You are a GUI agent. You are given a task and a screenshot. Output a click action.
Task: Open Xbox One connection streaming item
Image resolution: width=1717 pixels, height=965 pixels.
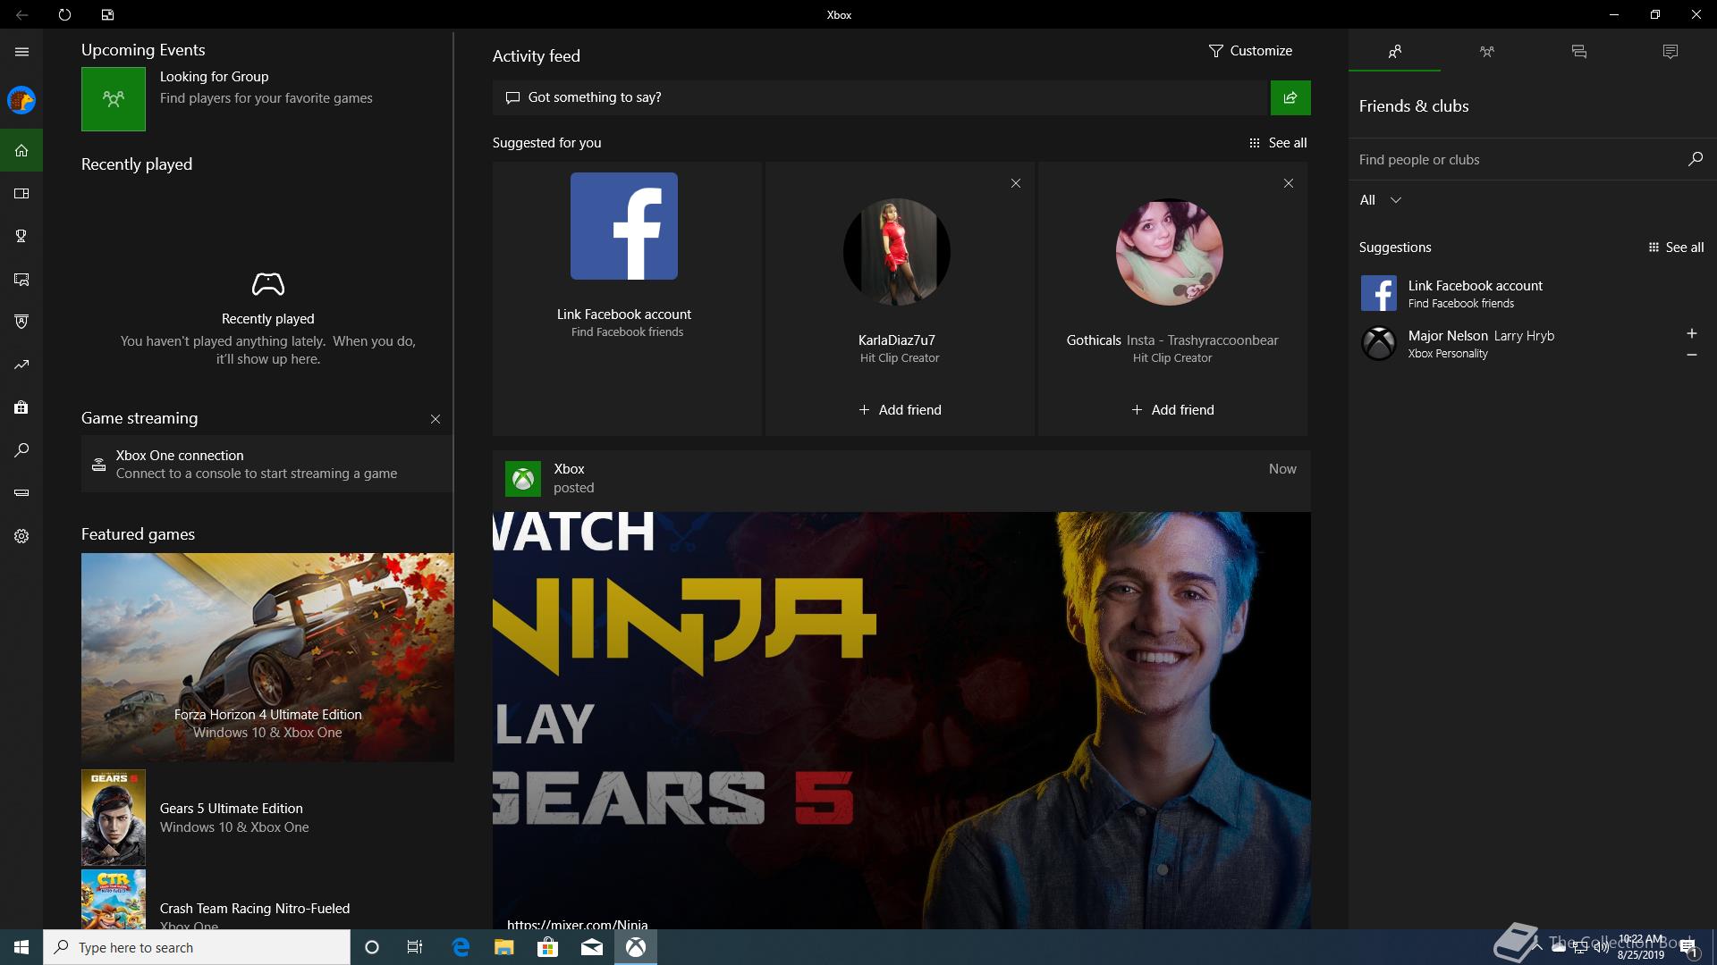tap(266, 464)
